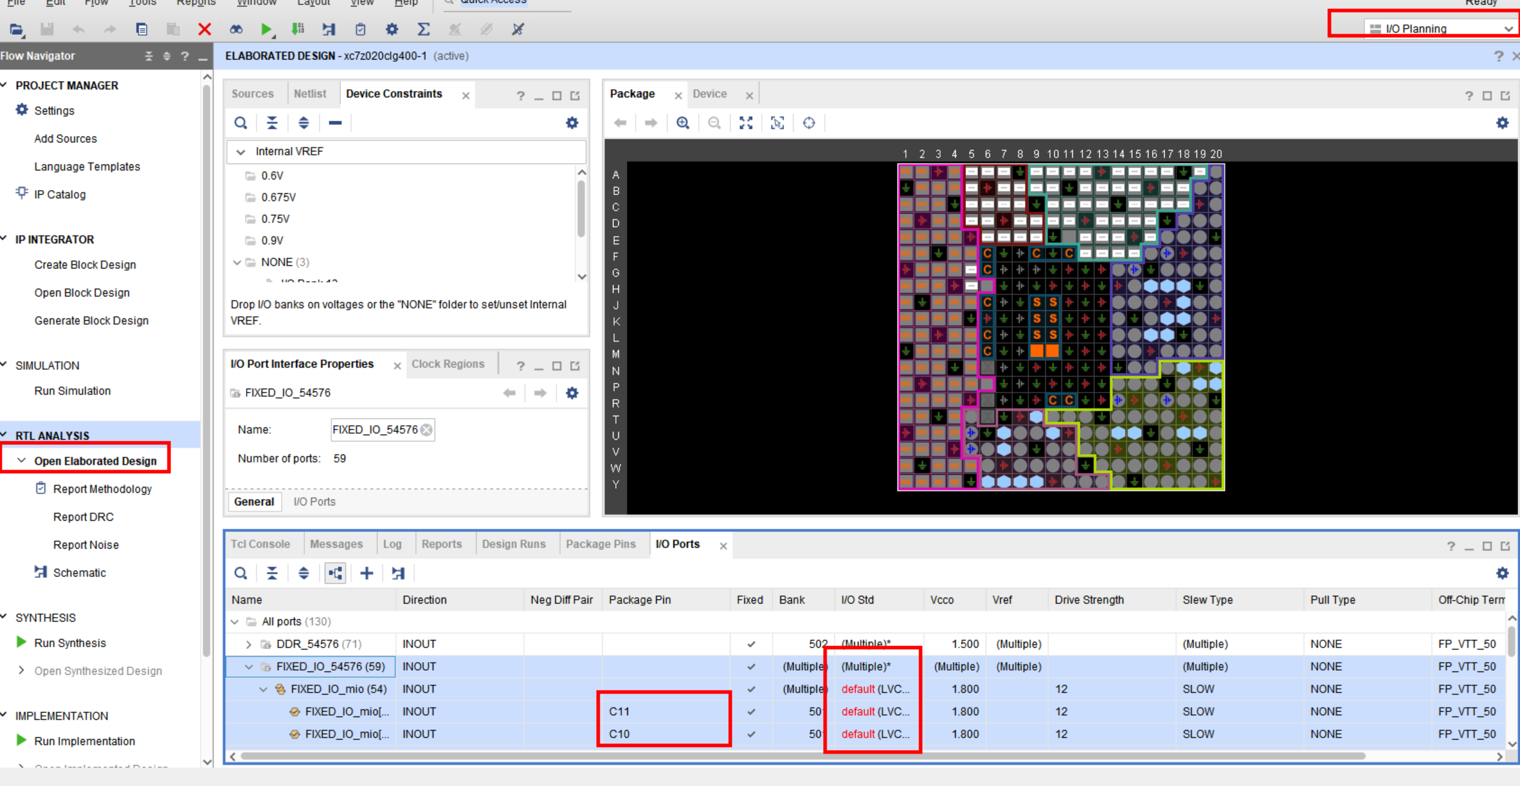
Task: Collapse the Internal VREF section
Action: 241,152
